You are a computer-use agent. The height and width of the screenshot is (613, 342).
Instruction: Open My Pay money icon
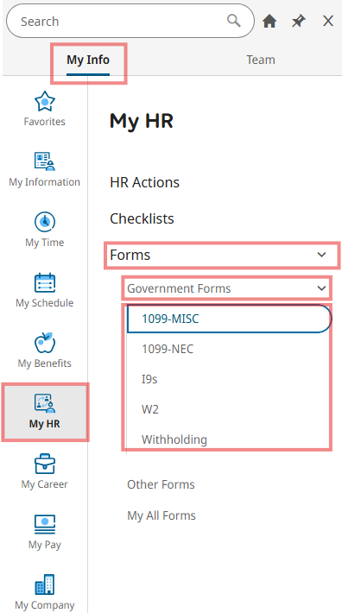click(x=45, y=524)
